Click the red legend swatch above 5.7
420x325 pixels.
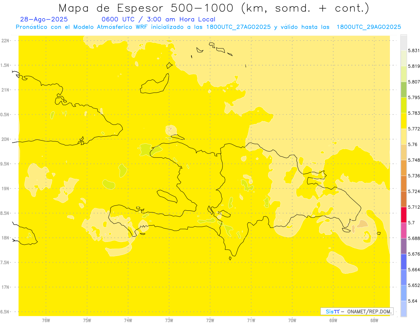click(x=404, y=215)
